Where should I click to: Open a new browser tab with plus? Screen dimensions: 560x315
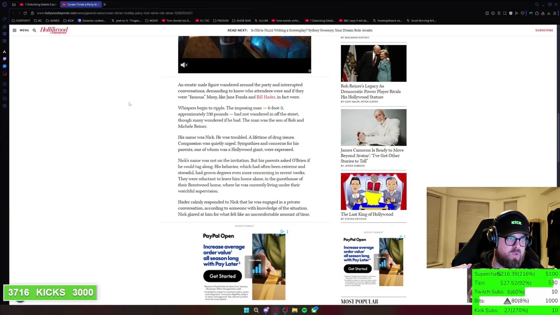(105, 4)
